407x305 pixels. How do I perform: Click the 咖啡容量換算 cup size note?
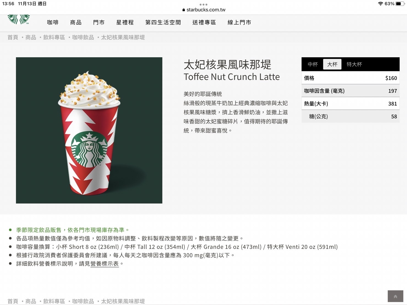tap(177, 247)
